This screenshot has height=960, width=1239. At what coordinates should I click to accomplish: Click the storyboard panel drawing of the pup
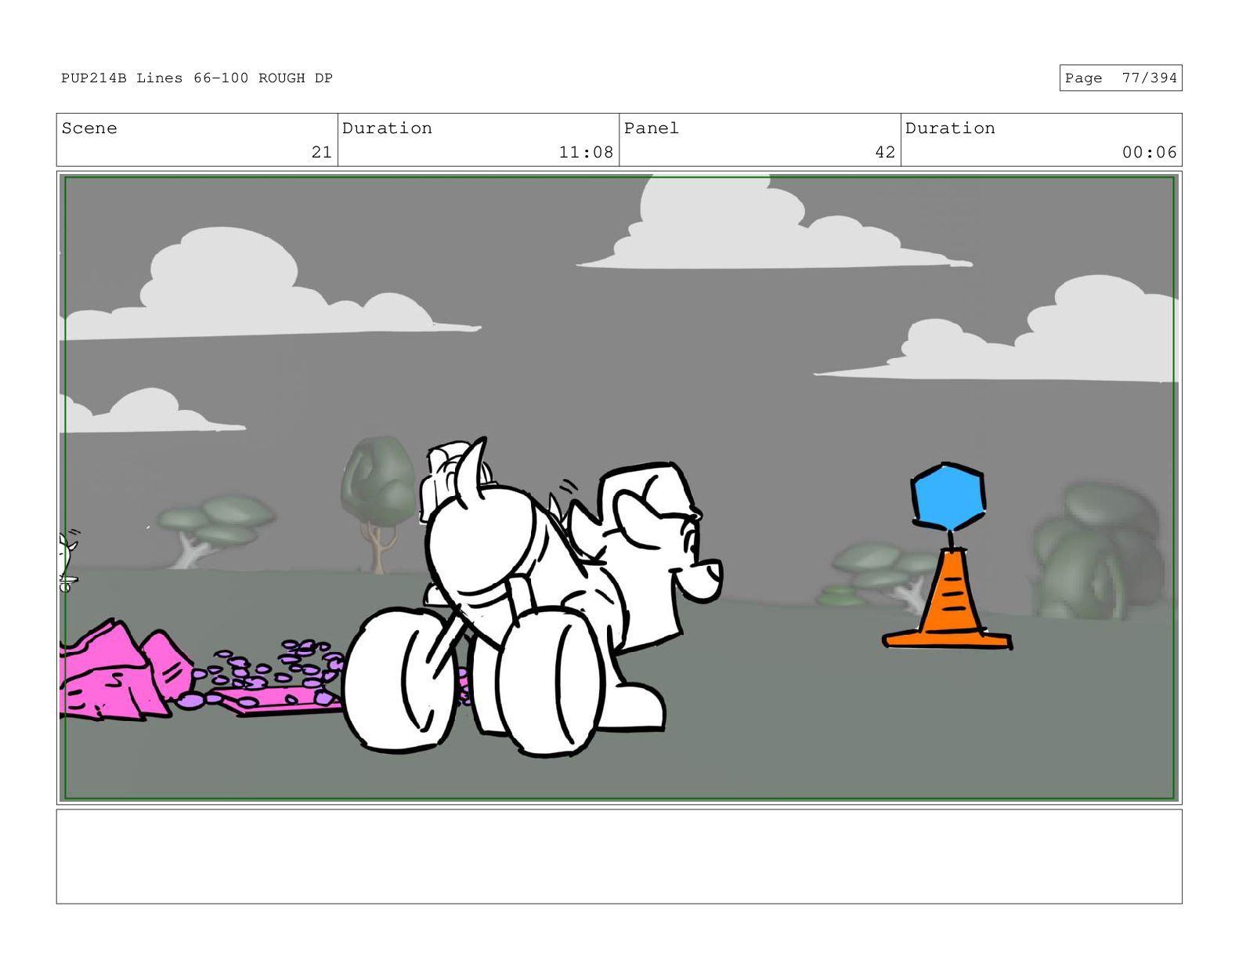pyautogui.click(x=533, y=598)
